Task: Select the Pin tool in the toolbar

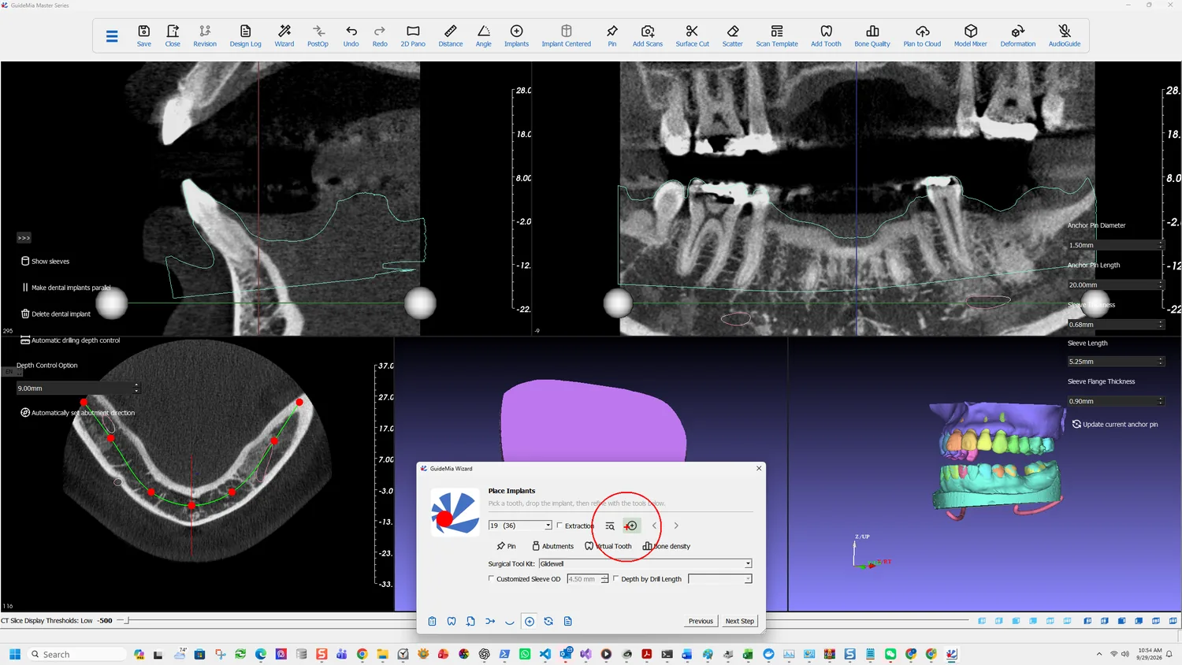Action: point(612,35)
